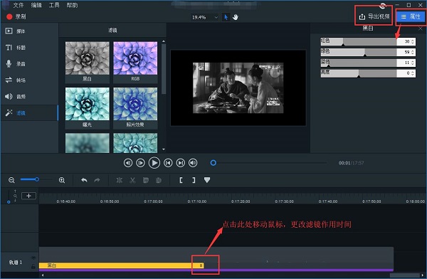Screen dimensions: 427x279
Task: Close the 黑白 properties panel
Action: click(421, 28)
